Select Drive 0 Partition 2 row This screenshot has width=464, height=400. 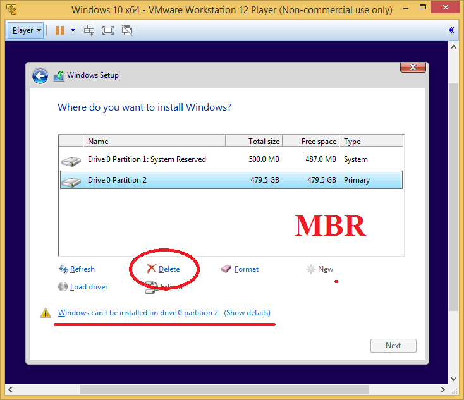click(231, 180)
